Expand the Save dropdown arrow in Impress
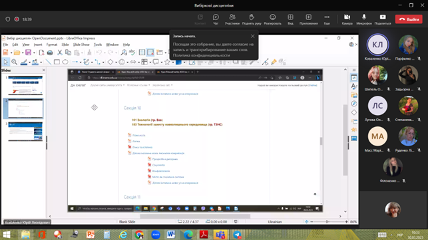428x240 pixels. pos(34,53)
